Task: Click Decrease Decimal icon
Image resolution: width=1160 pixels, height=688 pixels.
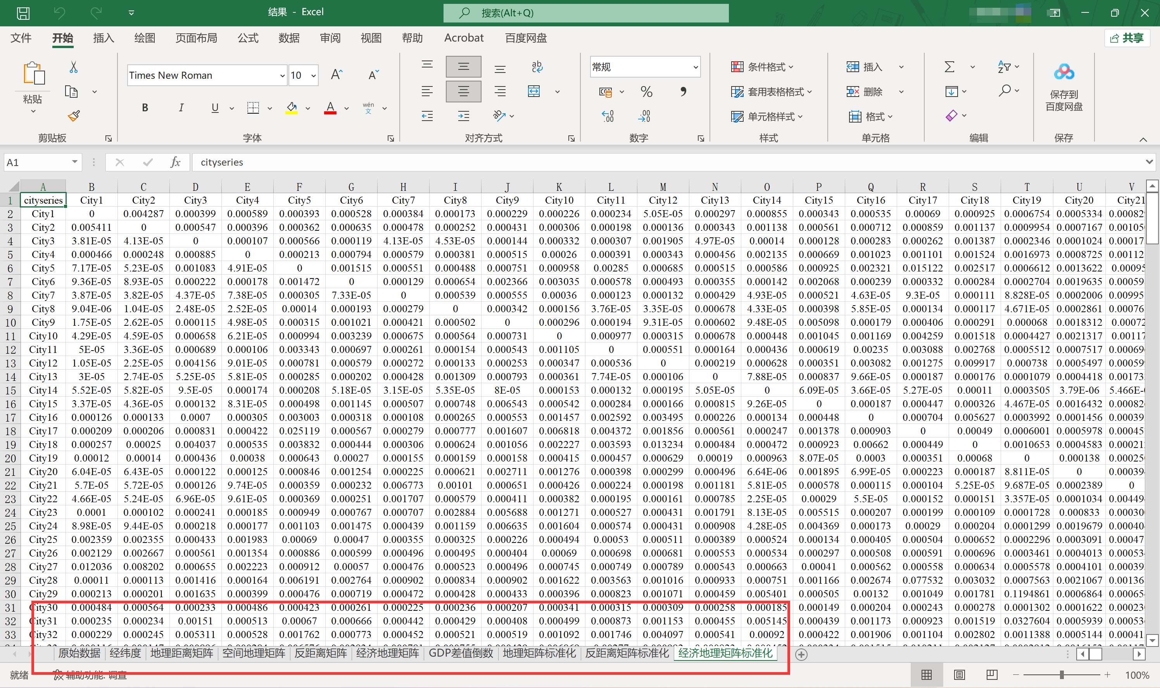Action: click(644, 116)
